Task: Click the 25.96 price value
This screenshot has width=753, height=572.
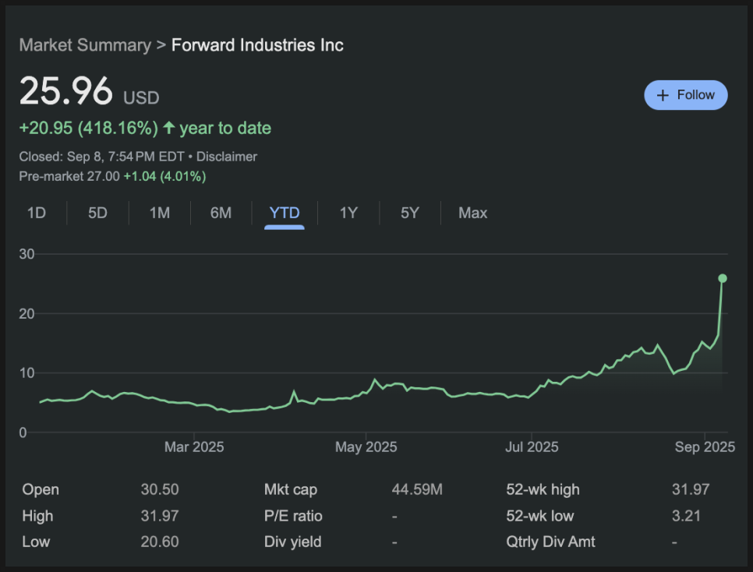Action: [x=65, y=90]
